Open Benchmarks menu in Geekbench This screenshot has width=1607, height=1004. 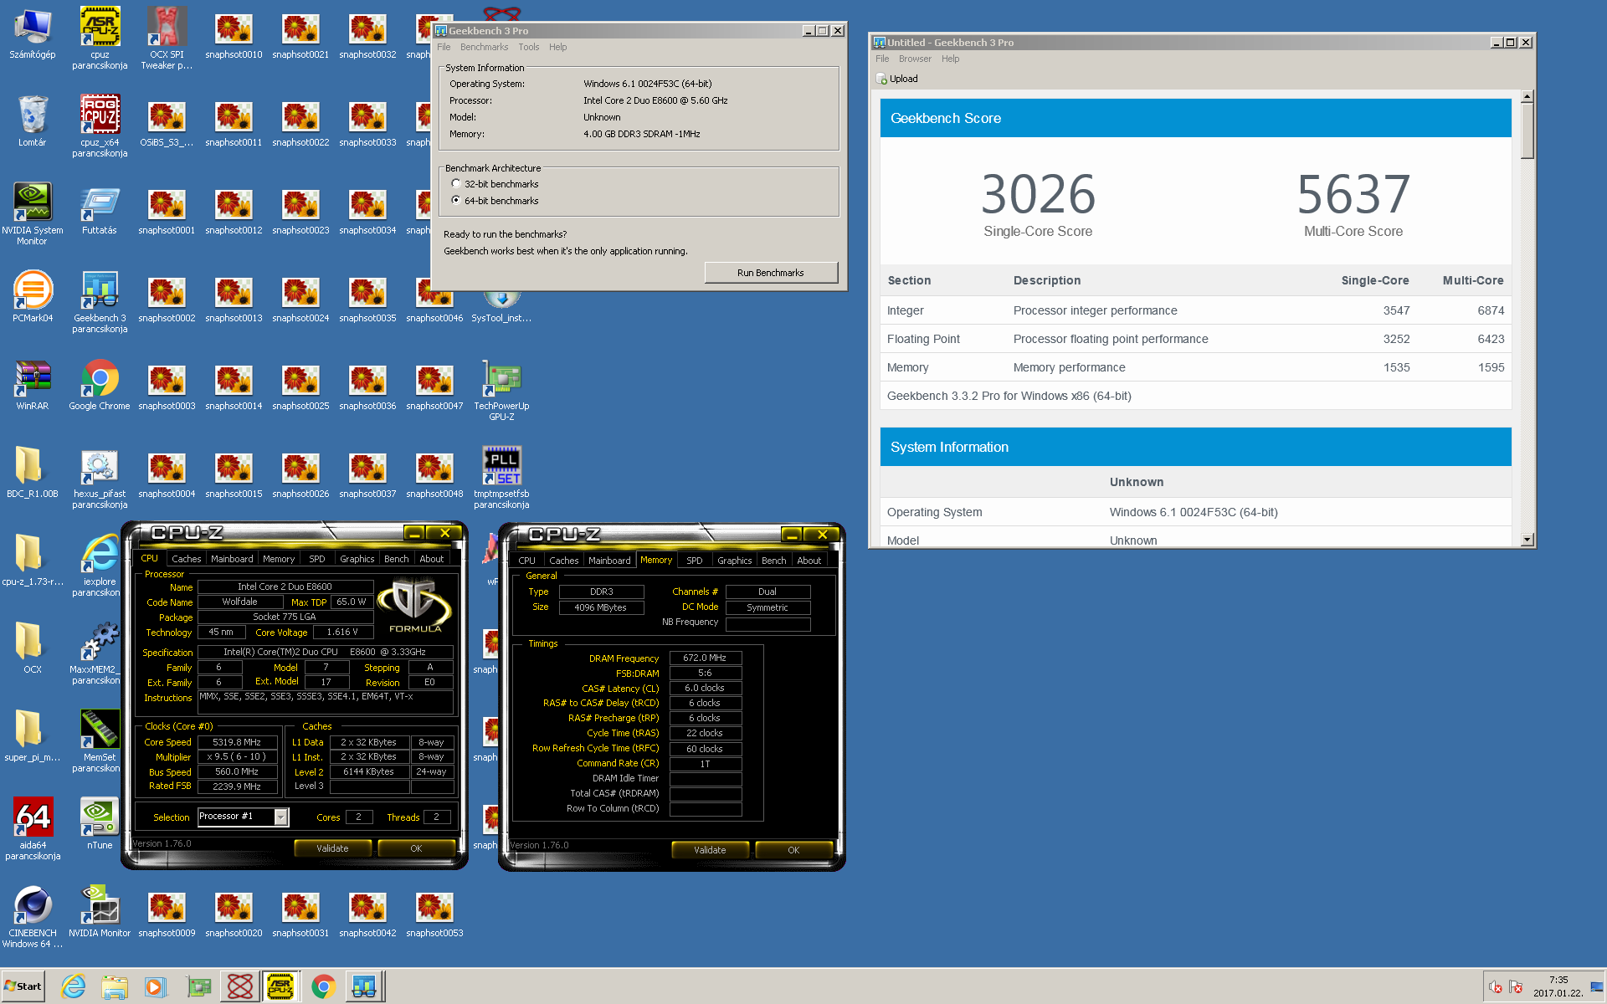pyautogui.click(x=484, y=47)
